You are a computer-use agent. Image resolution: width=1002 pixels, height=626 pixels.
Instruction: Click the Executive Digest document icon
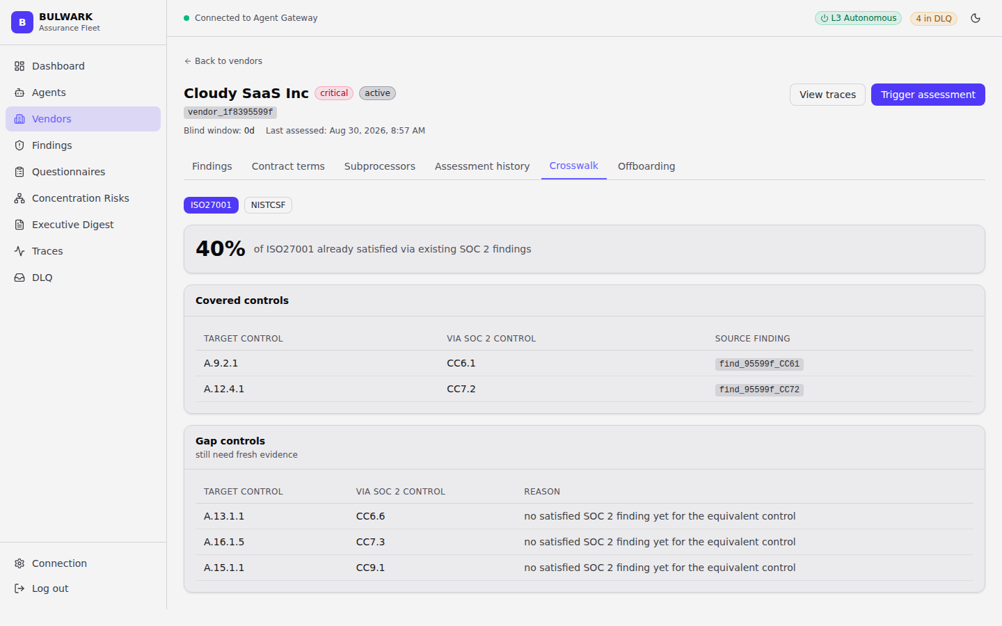click(19, 225)
